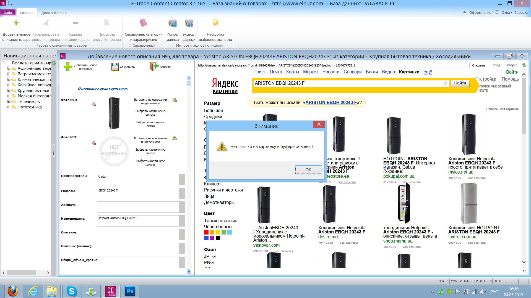Click the Модель input field
Image resolution: width=531 pixels, height=298 pixels.
click(138, 193)
